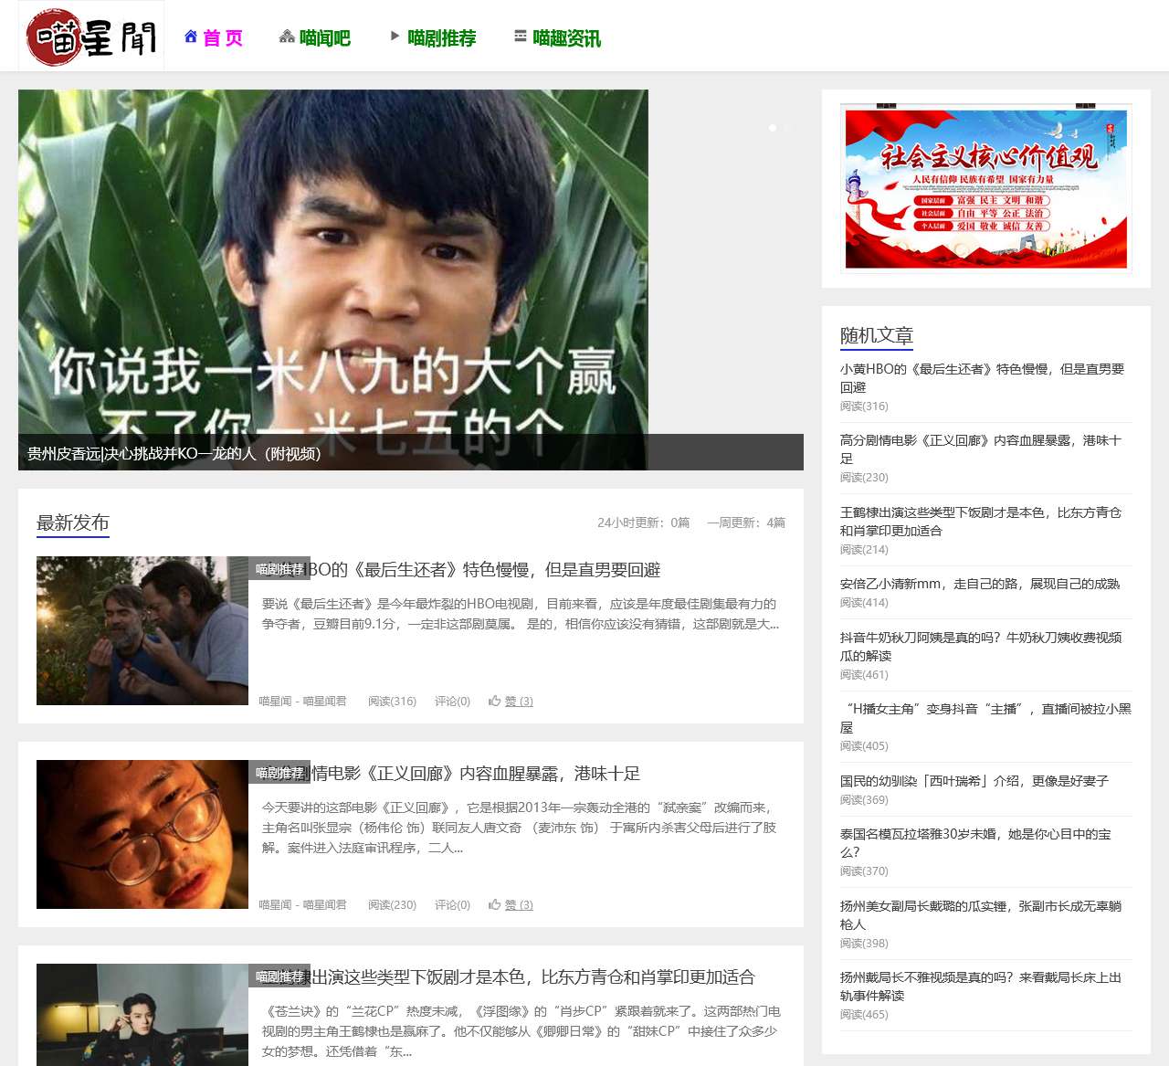Open the 安倍乙小清新mm article link
This screenshot has height=1066, width=1169.
tap(980, 584)
